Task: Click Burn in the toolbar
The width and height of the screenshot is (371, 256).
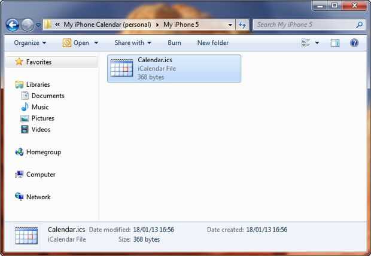Action: coord(174,43)
